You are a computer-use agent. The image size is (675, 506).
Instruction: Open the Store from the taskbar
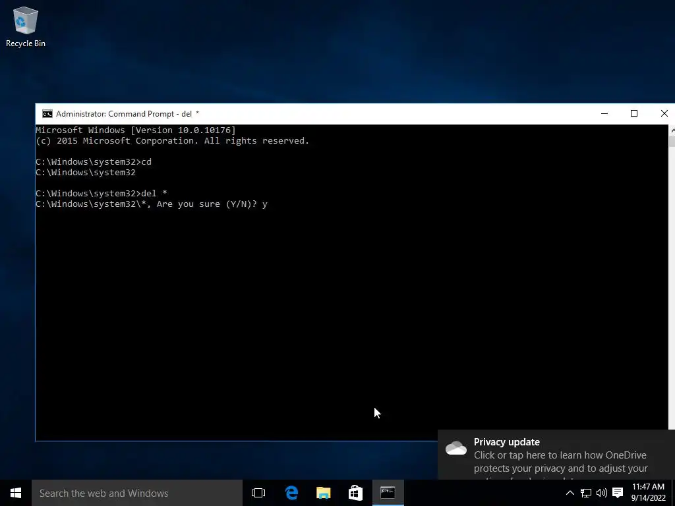(355, 493)
